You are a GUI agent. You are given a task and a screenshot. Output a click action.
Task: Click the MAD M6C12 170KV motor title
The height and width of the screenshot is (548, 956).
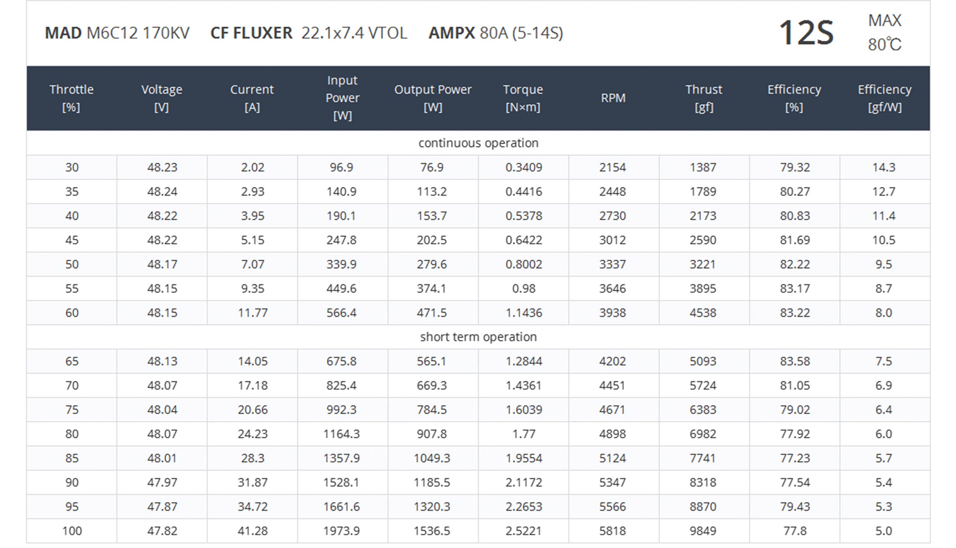coord(117,33)
